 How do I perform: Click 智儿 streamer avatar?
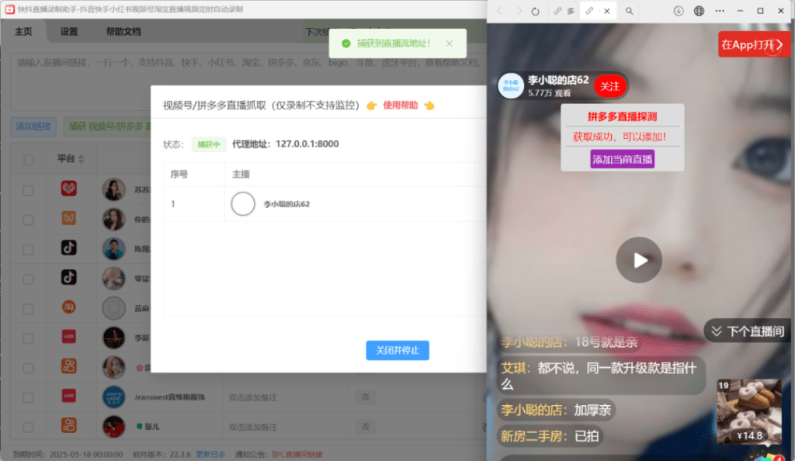(x=113, y=427)
